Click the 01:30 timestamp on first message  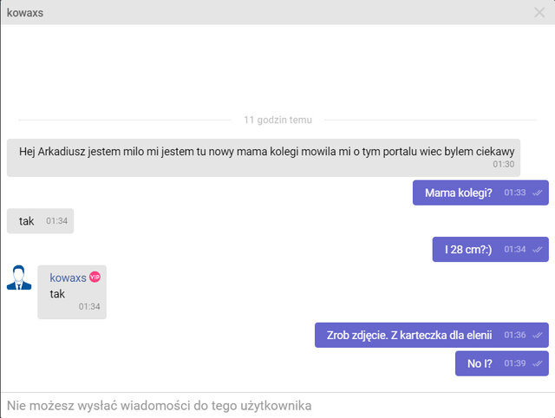pos(503,164)
